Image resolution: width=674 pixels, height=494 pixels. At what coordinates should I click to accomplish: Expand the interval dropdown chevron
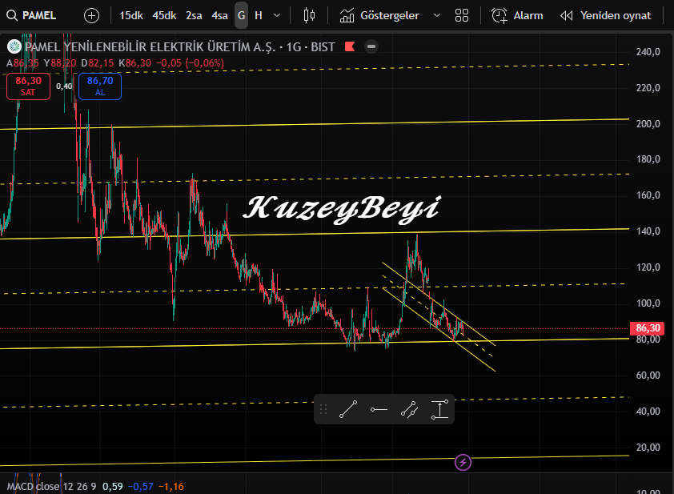[277, 16]
